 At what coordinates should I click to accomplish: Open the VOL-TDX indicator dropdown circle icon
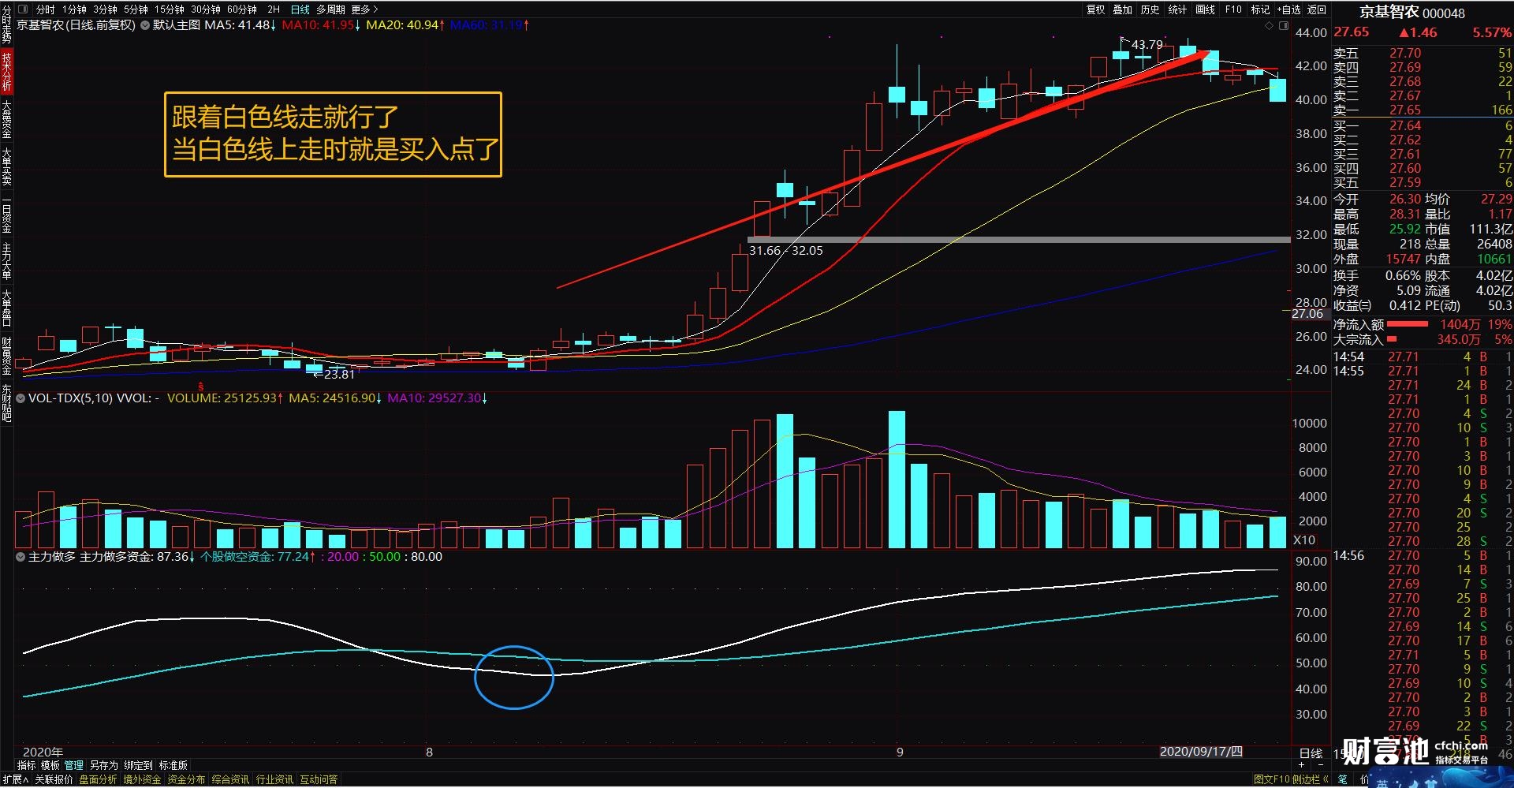21,398
